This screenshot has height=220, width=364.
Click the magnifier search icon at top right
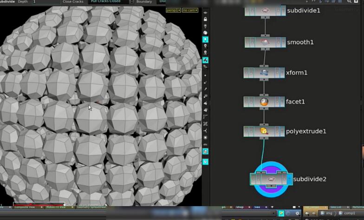(x=349, y=1)
